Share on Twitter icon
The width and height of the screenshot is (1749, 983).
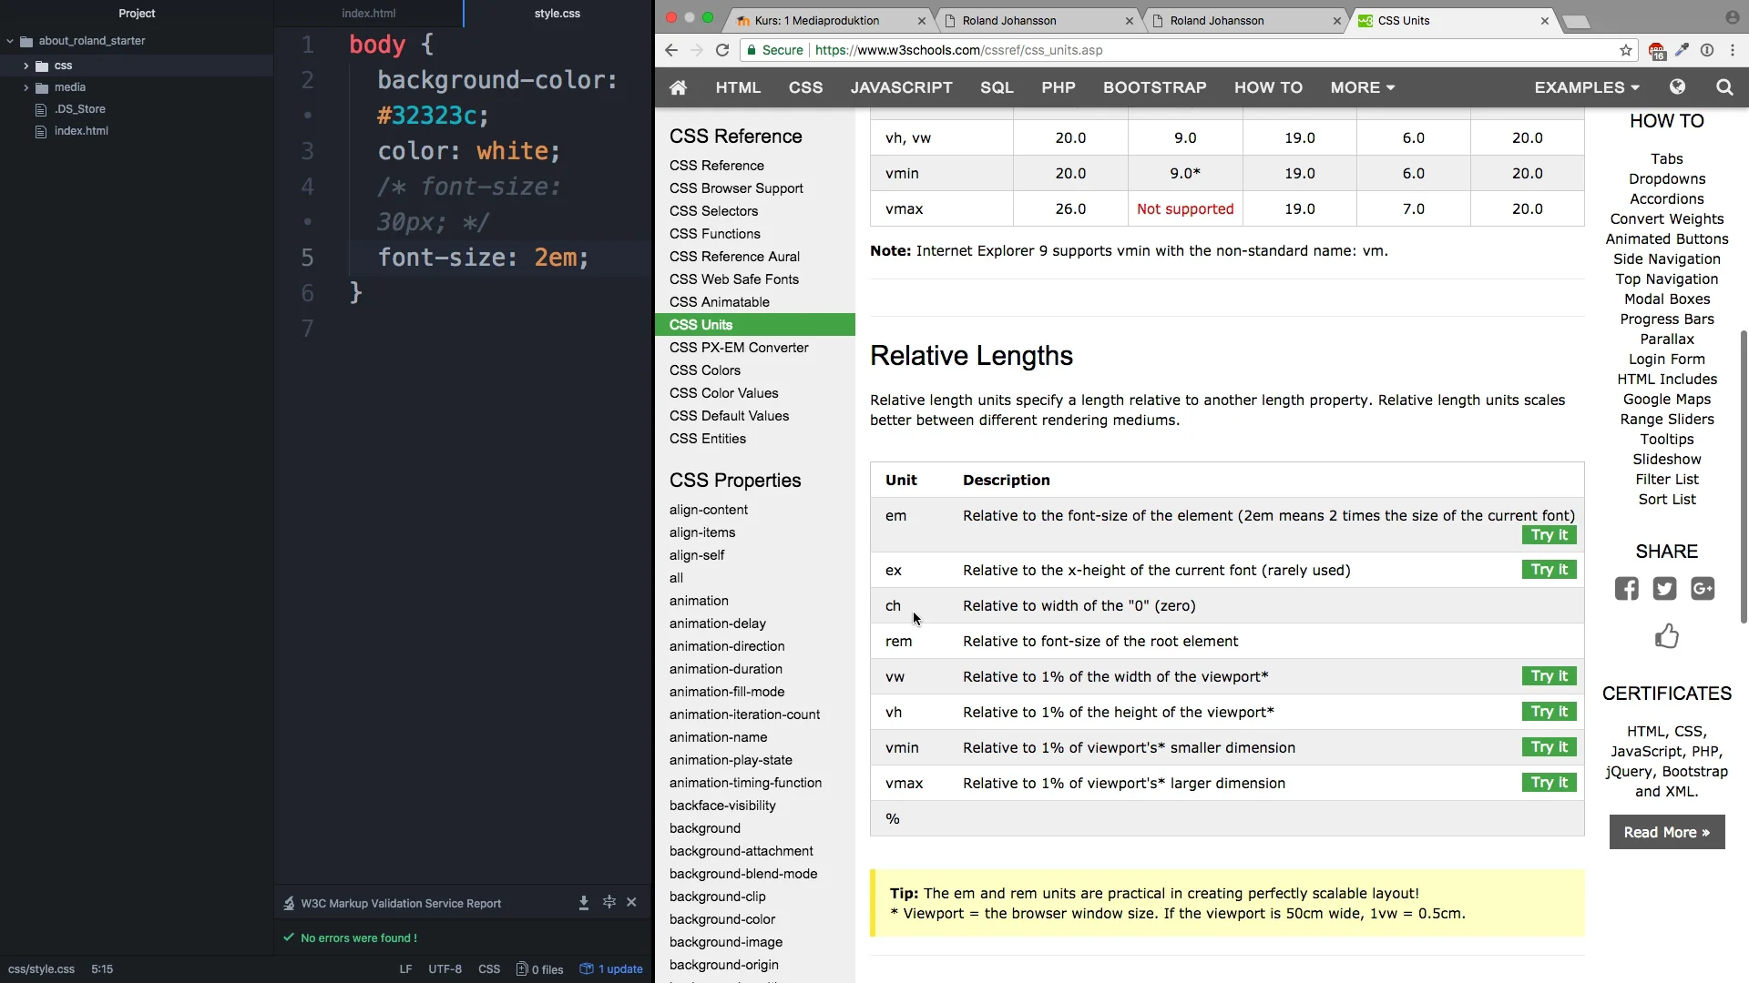tap(1665, 589)
